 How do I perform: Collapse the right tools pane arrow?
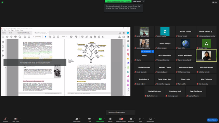[x=125, y=68]
